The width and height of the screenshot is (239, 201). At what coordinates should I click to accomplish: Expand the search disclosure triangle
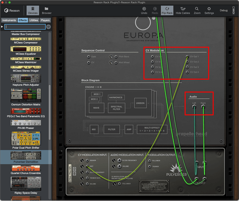point(2,27)
